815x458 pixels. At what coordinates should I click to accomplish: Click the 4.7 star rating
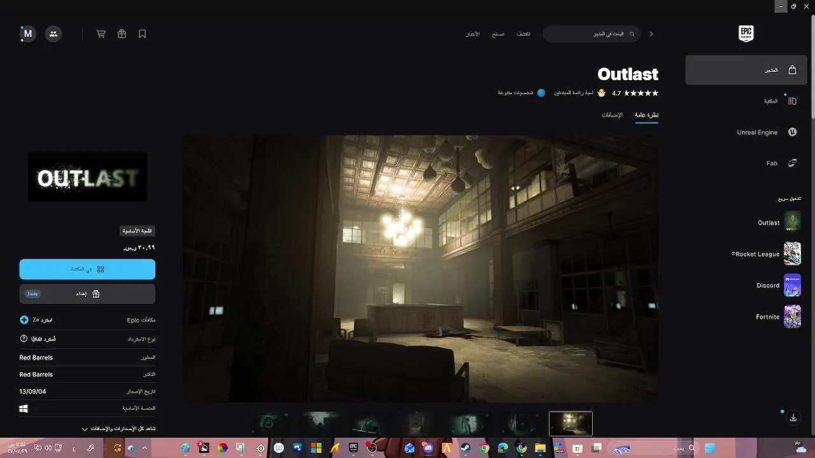tap(635, 93)
